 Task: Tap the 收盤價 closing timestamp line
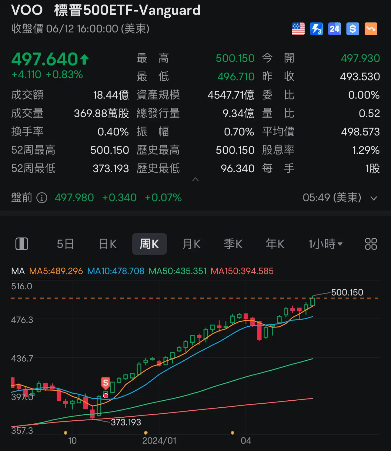click(80, 29)
